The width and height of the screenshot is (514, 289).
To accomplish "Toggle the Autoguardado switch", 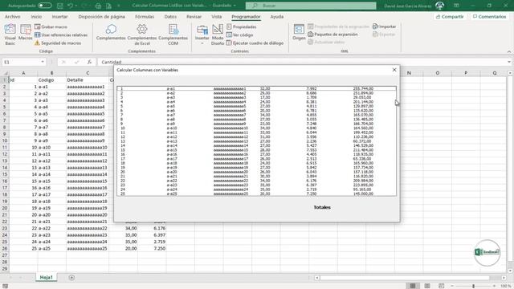I will [45, 6].
